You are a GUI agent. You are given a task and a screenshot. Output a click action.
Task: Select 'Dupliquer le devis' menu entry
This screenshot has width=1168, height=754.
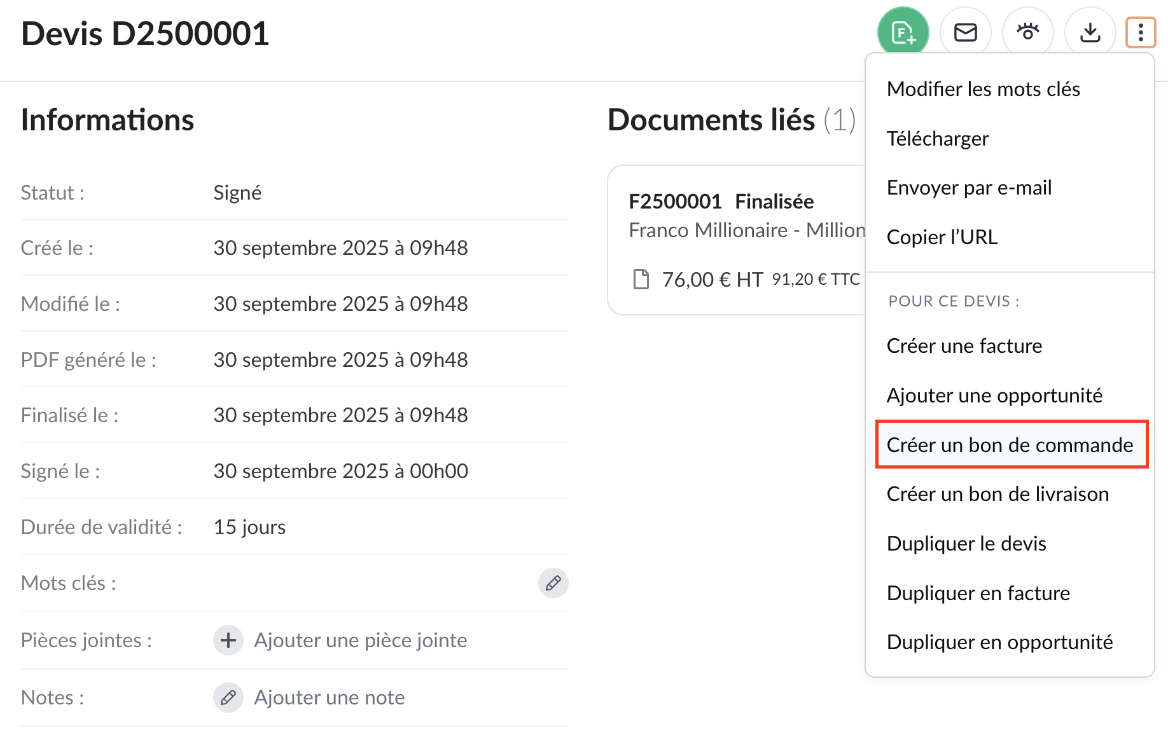click(x=966, y=544)
